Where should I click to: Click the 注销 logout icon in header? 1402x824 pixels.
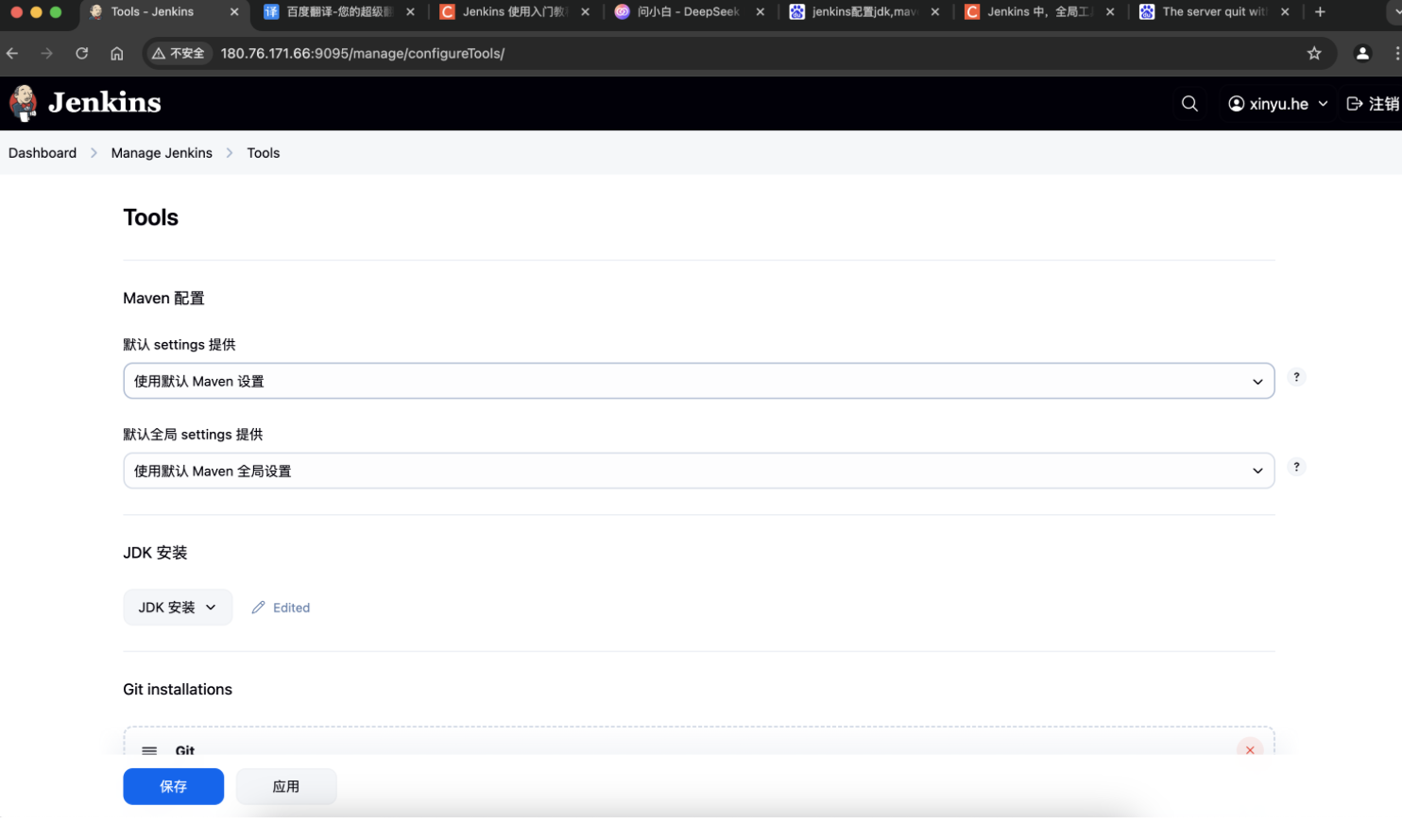(1355, 104)
